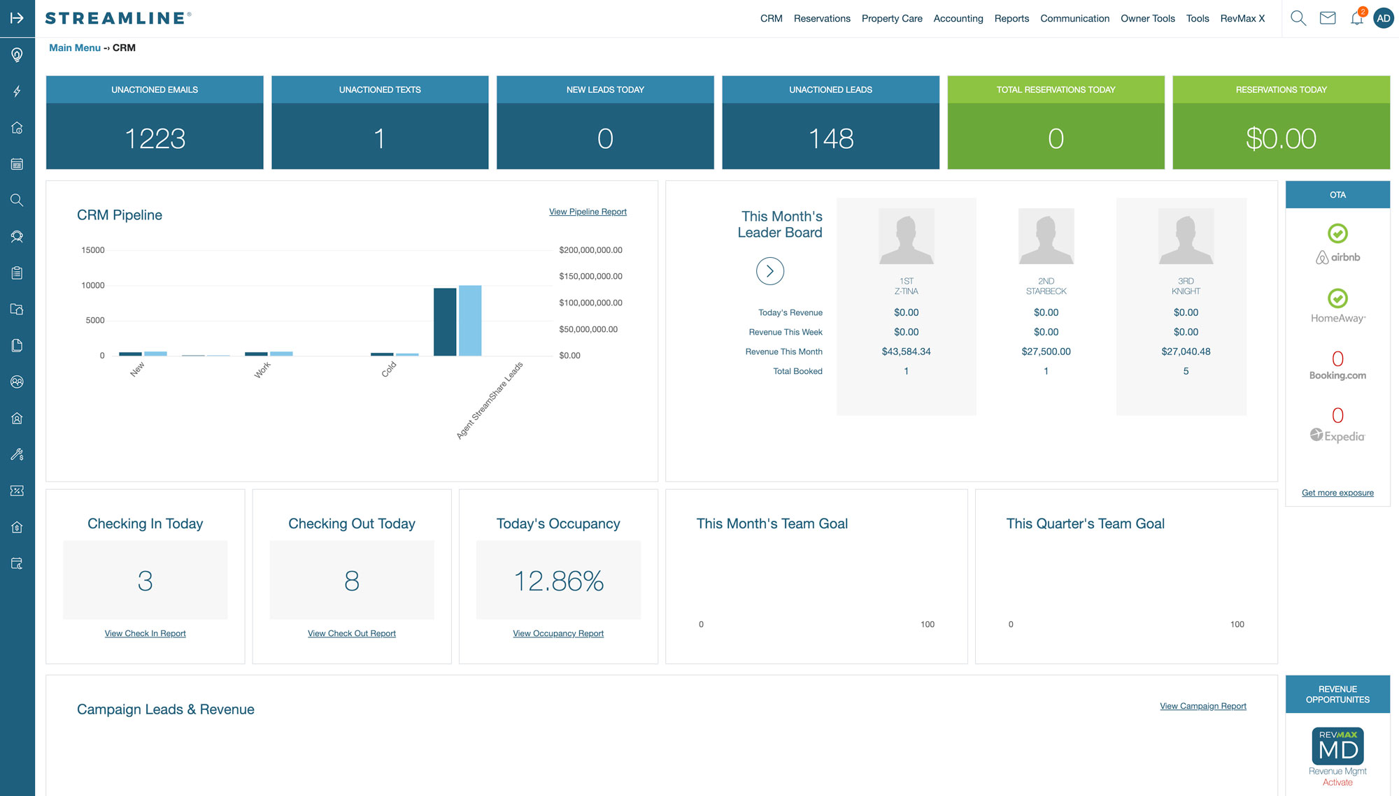Image resolution: width=1399 pixels, height=796 pixels.
Task: Click the home icon in left sidebar
Action: tap(17, 126)
